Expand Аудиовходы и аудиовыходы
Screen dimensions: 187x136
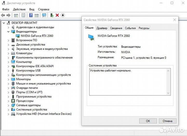[x=8, y=27]
